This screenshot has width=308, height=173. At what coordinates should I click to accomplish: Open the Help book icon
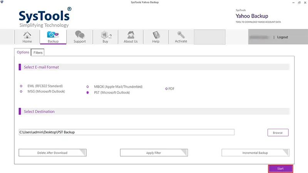(x=156, y=37)
